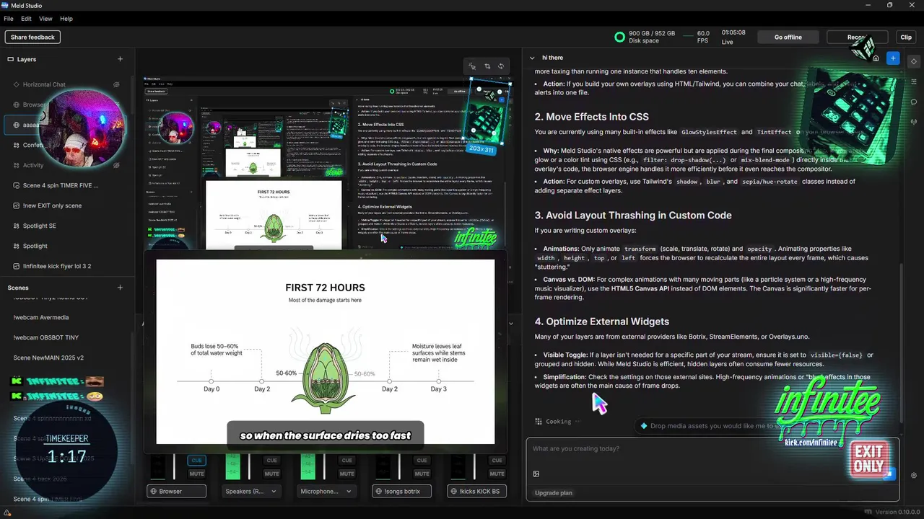
Task: Toggle CUE on the Microphone channel
Action: point(346,460)
